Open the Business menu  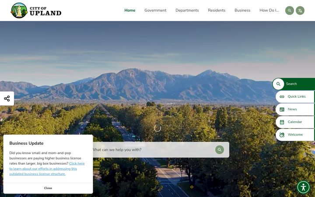[x=242, y=11]
